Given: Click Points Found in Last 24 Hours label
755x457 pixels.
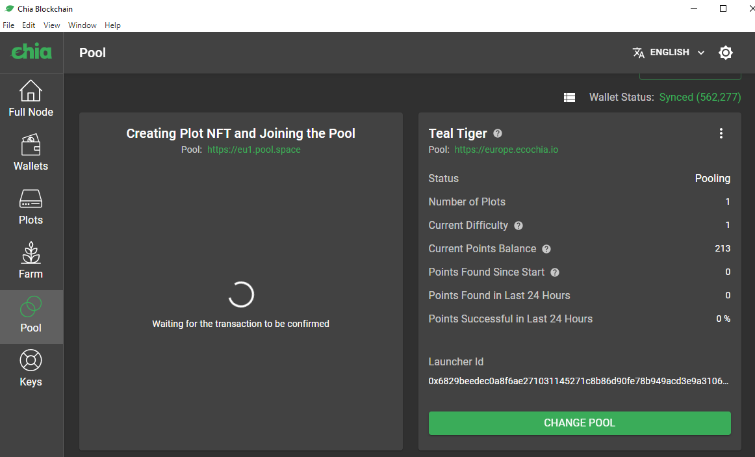Looking at the screenshot, I should pyautogui.click(x=499, y=295).
